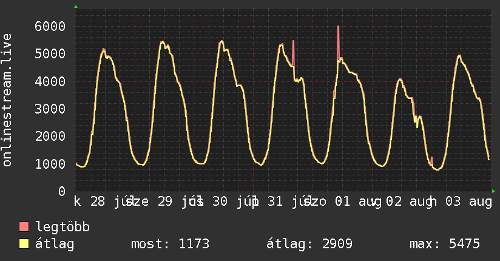
Task: Click the onlinestream.live axis title
Action: [x=7, y=100]
